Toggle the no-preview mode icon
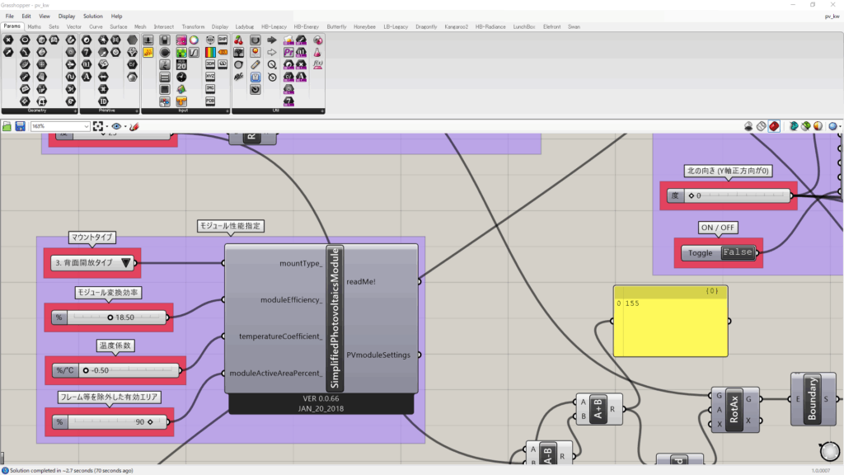This screenshot has height=475, width=844. click(748, 126)
